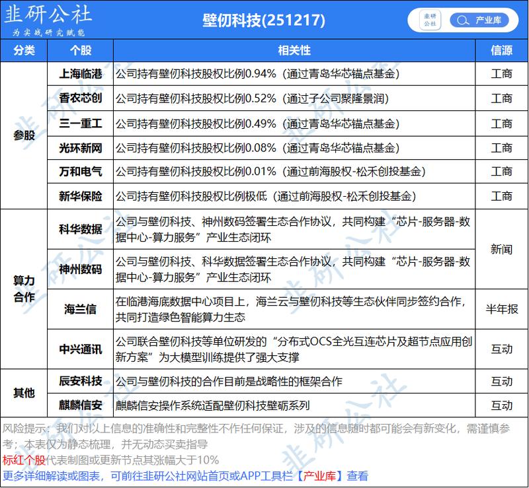Click the 半年报 source label
529x488 pixels.
pos(503,306)
